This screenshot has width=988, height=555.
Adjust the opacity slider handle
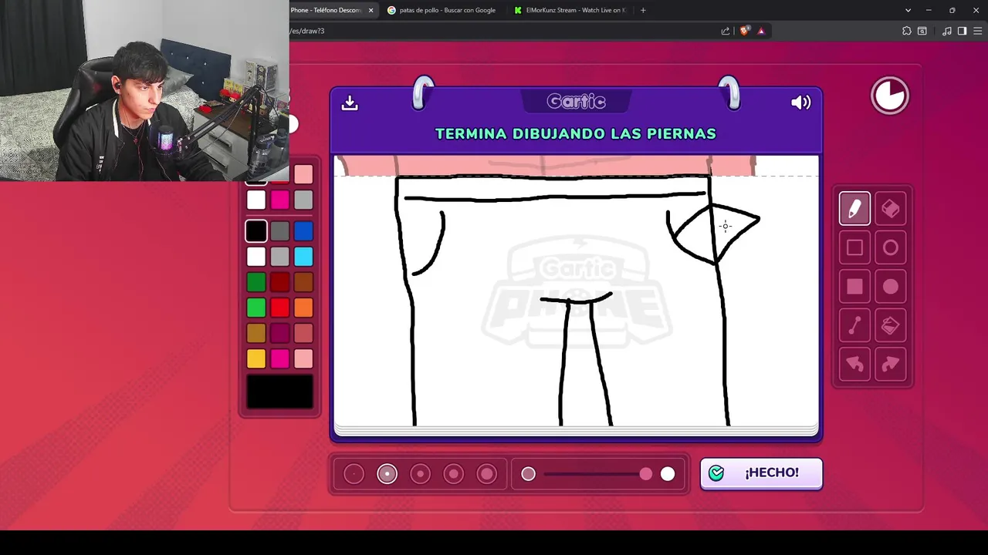645,474
